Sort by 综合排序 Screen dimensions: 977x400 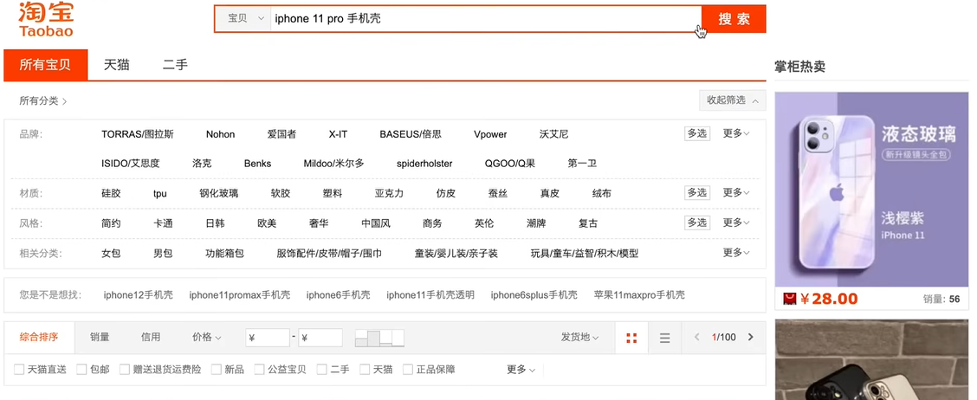click(39, 337)
